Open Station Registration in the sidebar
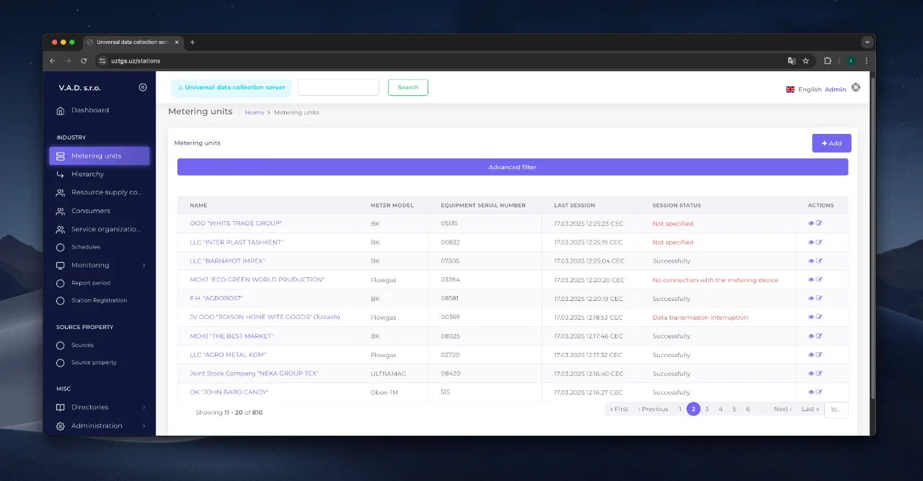The width and height of the screenshot is (923, 481). pos(99,300)
